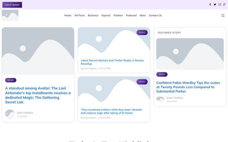This screenshot has height=142, width=228.
Task: Open the El Fasher violence article link
Action: pos(111,111)
